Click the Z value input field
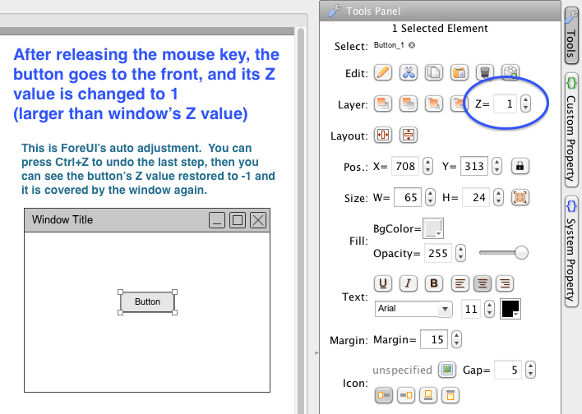 [506, 103]
